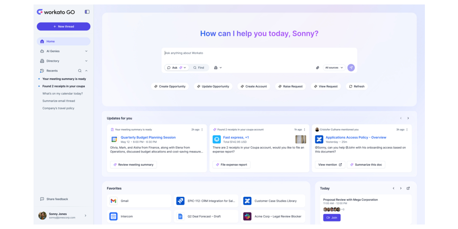Image resolution: width=458 pixels, height=229 pixels.
Task: Open the Intercom favorite
Action: click(140, 216)
